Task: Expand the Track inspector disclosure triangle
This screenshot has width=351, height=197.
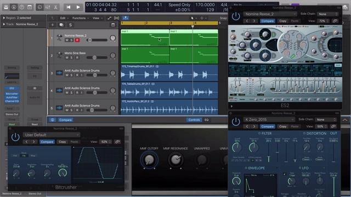Action: [4, 24]
